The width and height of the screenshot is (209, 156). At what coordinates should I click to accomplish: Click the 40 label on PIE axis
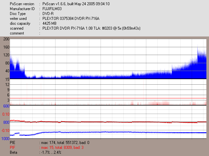pos(7,71)
